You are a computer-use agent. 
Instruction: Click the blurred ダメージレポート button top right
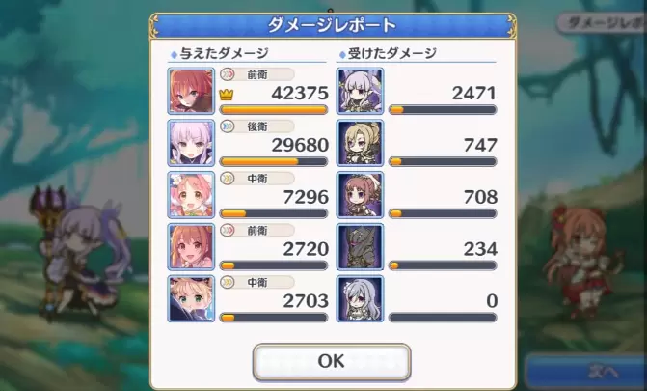coord(602,23)
